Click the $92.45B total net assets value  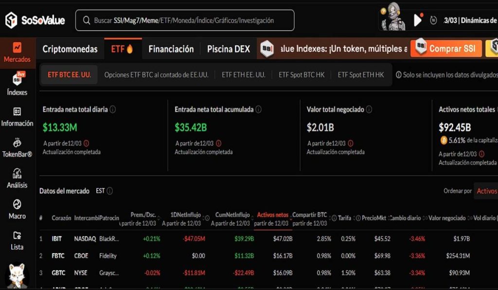pyautogui.click(x=455, y=127)
